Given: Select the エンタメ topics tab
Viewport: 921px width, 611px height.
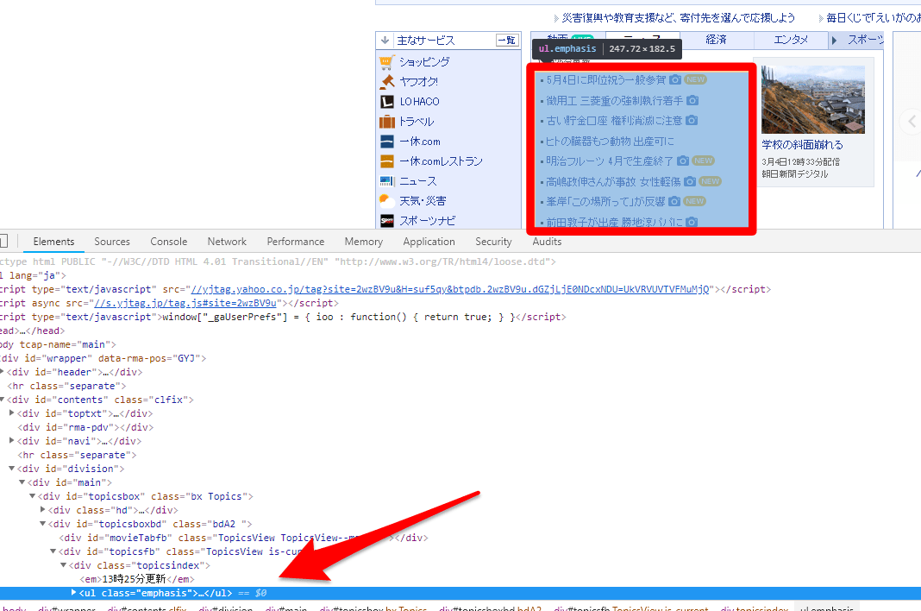Looking at the screenshot, I should (x=791, y=40).
